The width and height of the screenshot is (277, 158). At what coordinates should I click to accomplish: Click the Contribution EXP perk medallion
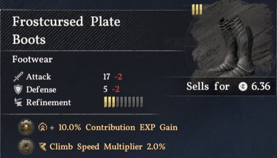[x=25, y=127]
